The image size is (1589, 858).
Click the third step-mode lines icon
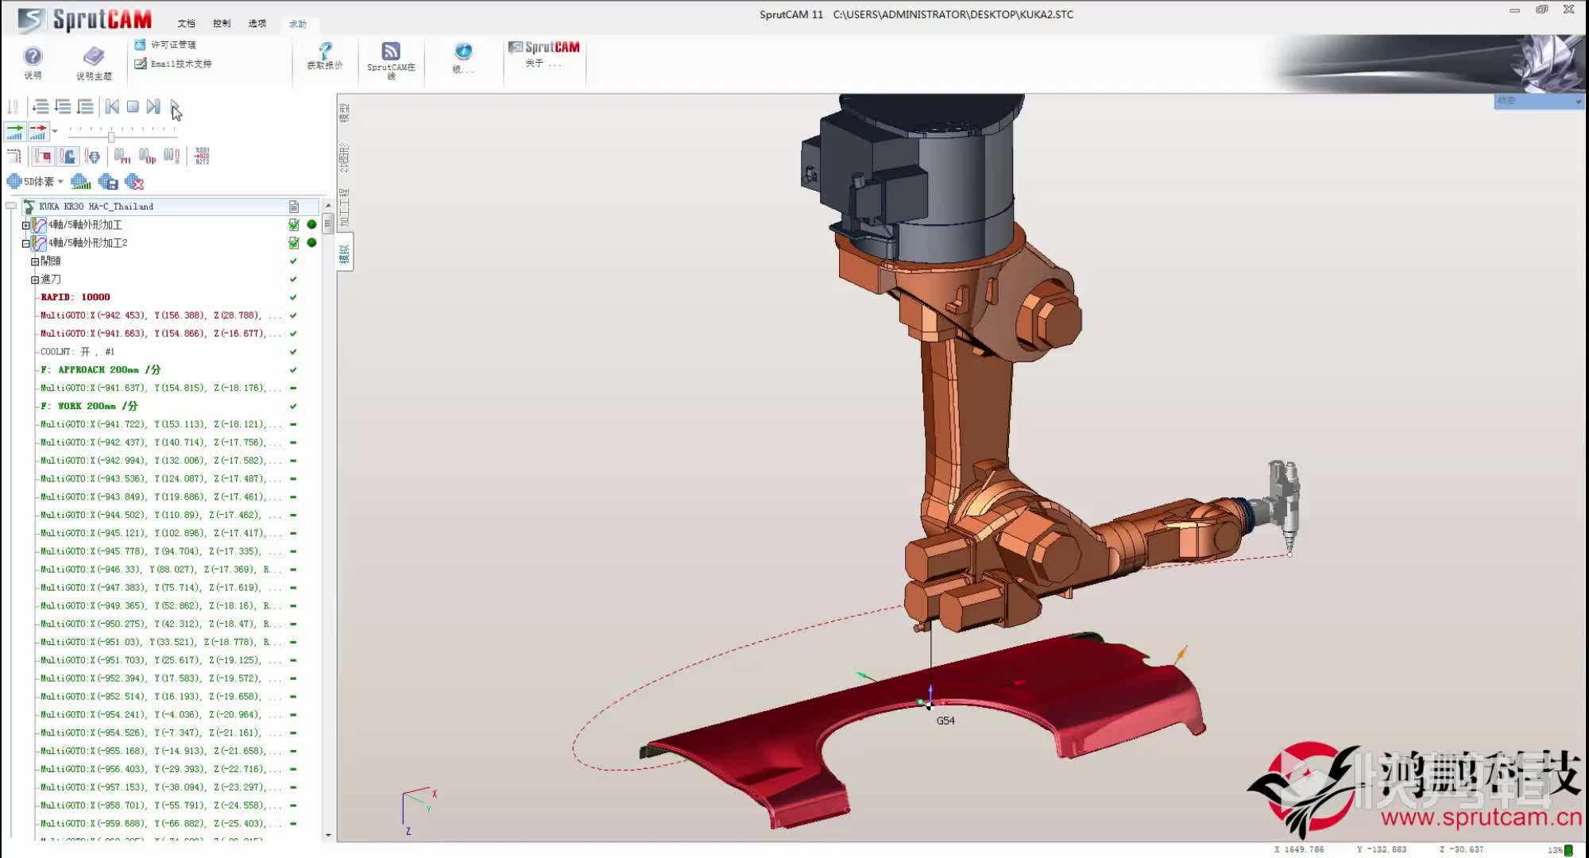(x=85, y=106)
